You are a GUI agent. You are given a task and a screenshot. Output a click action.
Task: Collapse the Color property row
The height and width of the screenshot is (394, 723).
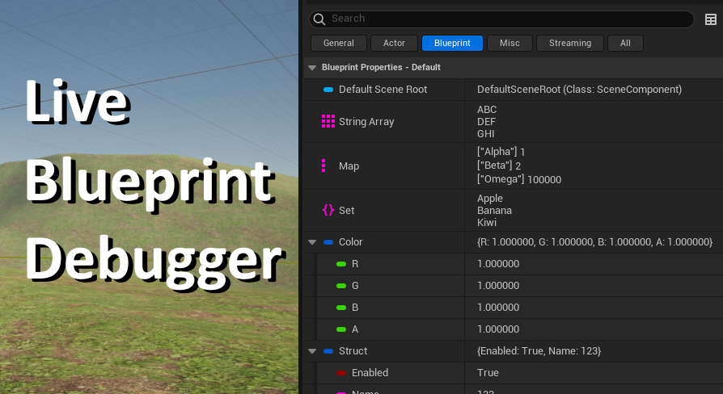pyautogui.click(x=312, y=242)
